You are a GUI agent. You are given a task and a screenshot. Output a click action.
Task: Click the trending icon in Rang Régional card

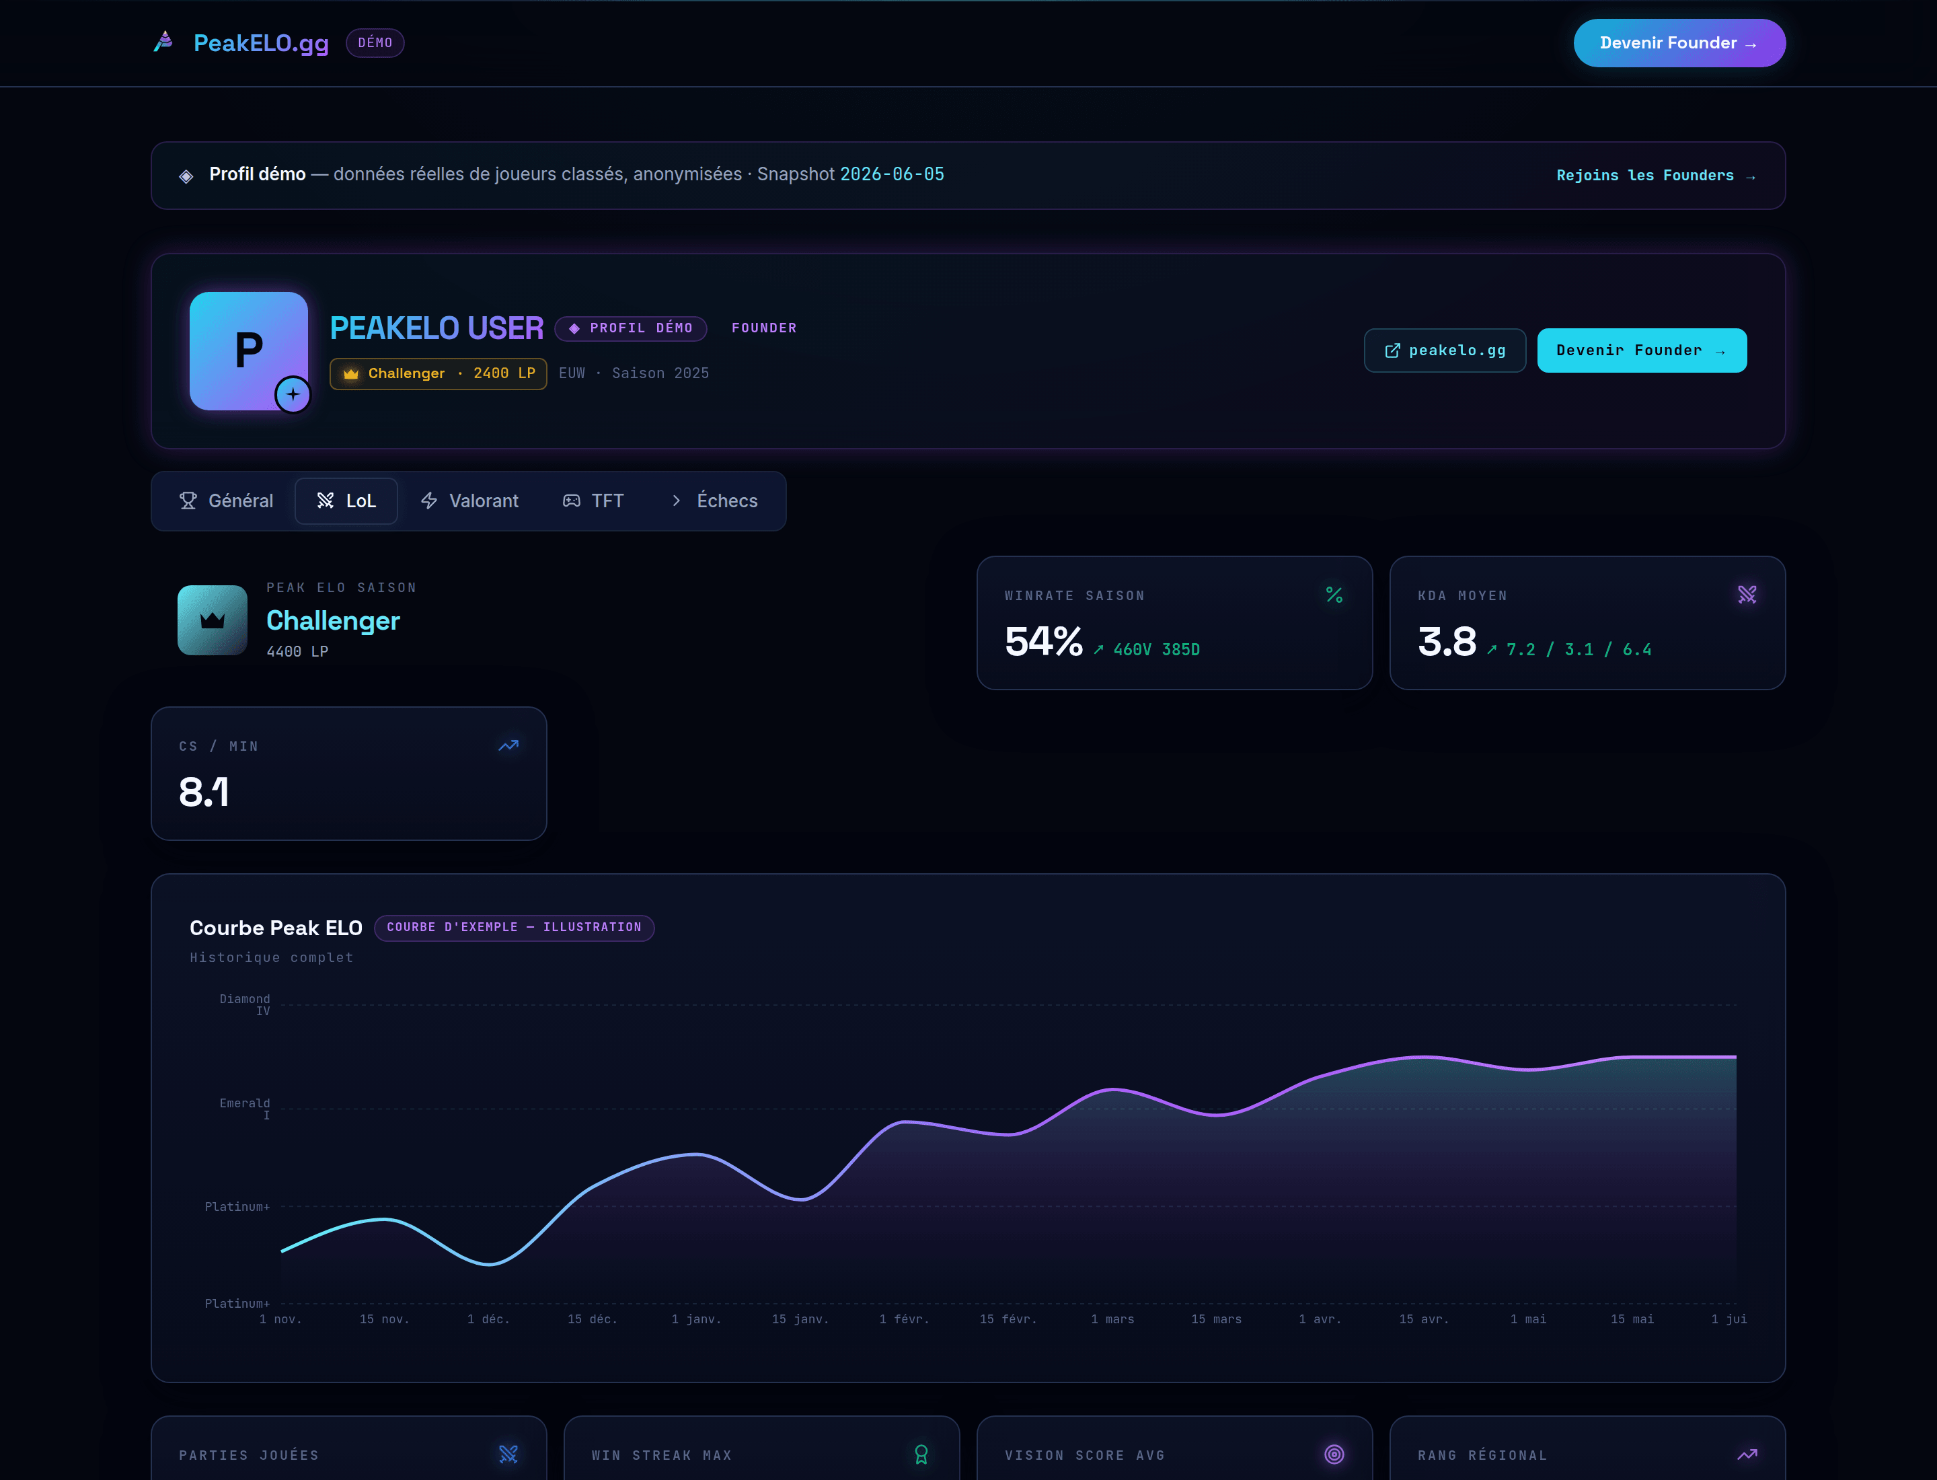[1747, 1455]
